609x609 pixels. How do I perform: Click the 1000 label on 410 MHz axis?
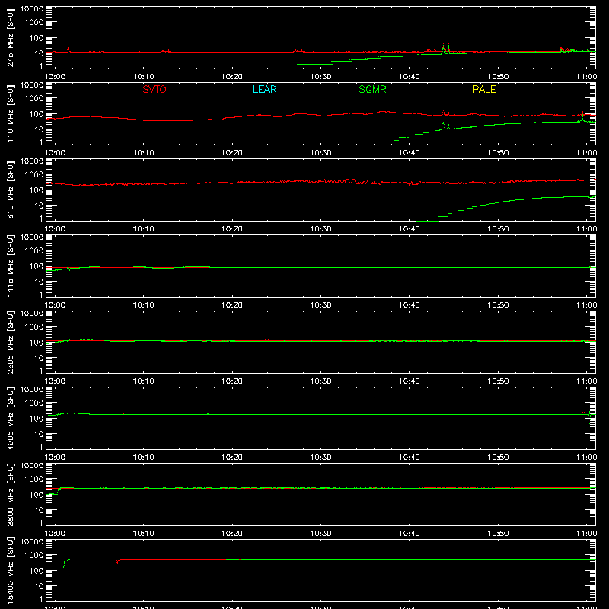pos(34,99)
